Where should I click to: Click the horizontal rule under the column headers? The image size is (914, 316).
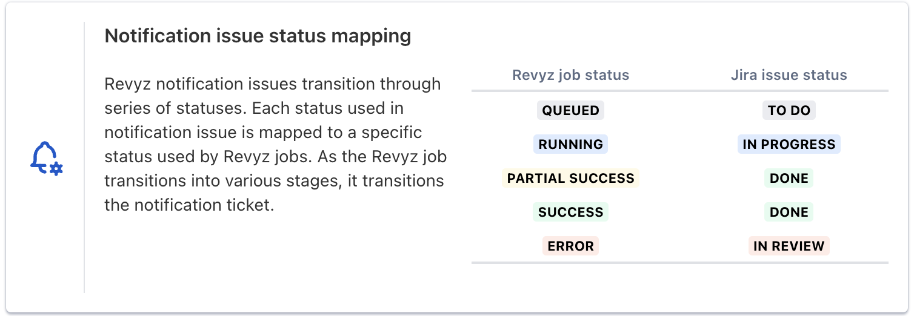click(679, 91)
